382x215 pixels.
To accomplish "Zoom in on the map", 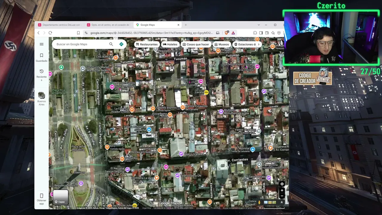I will point(282,190).
